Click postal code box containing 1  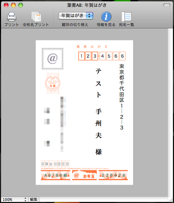point(81,56)
